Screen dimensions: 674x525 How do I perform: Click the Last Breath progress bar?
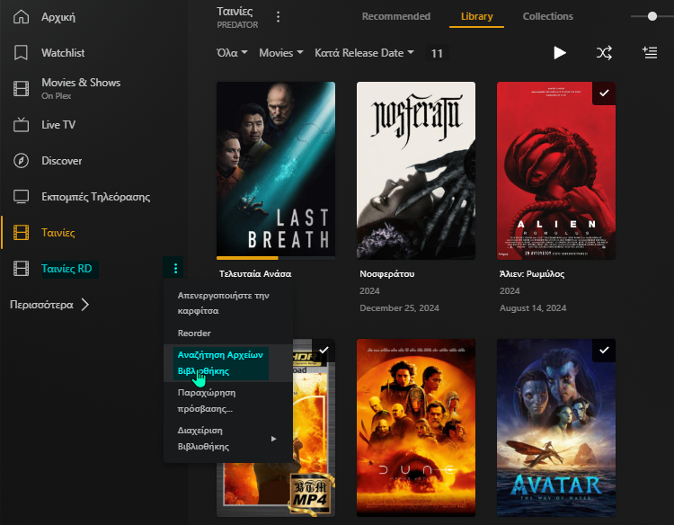click(276, 258)
